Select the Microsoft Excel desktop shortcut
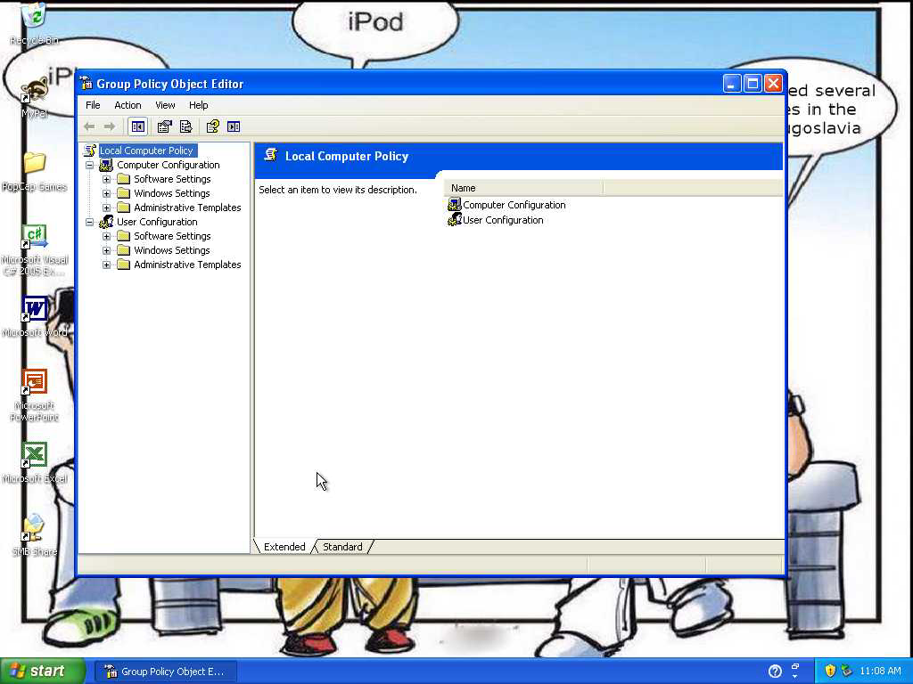 [34, 456]
